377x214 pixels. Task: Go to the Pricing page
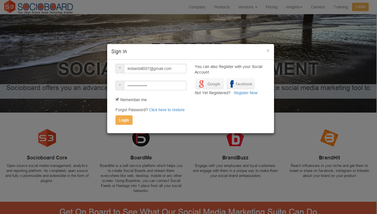(x=272, y=7)
